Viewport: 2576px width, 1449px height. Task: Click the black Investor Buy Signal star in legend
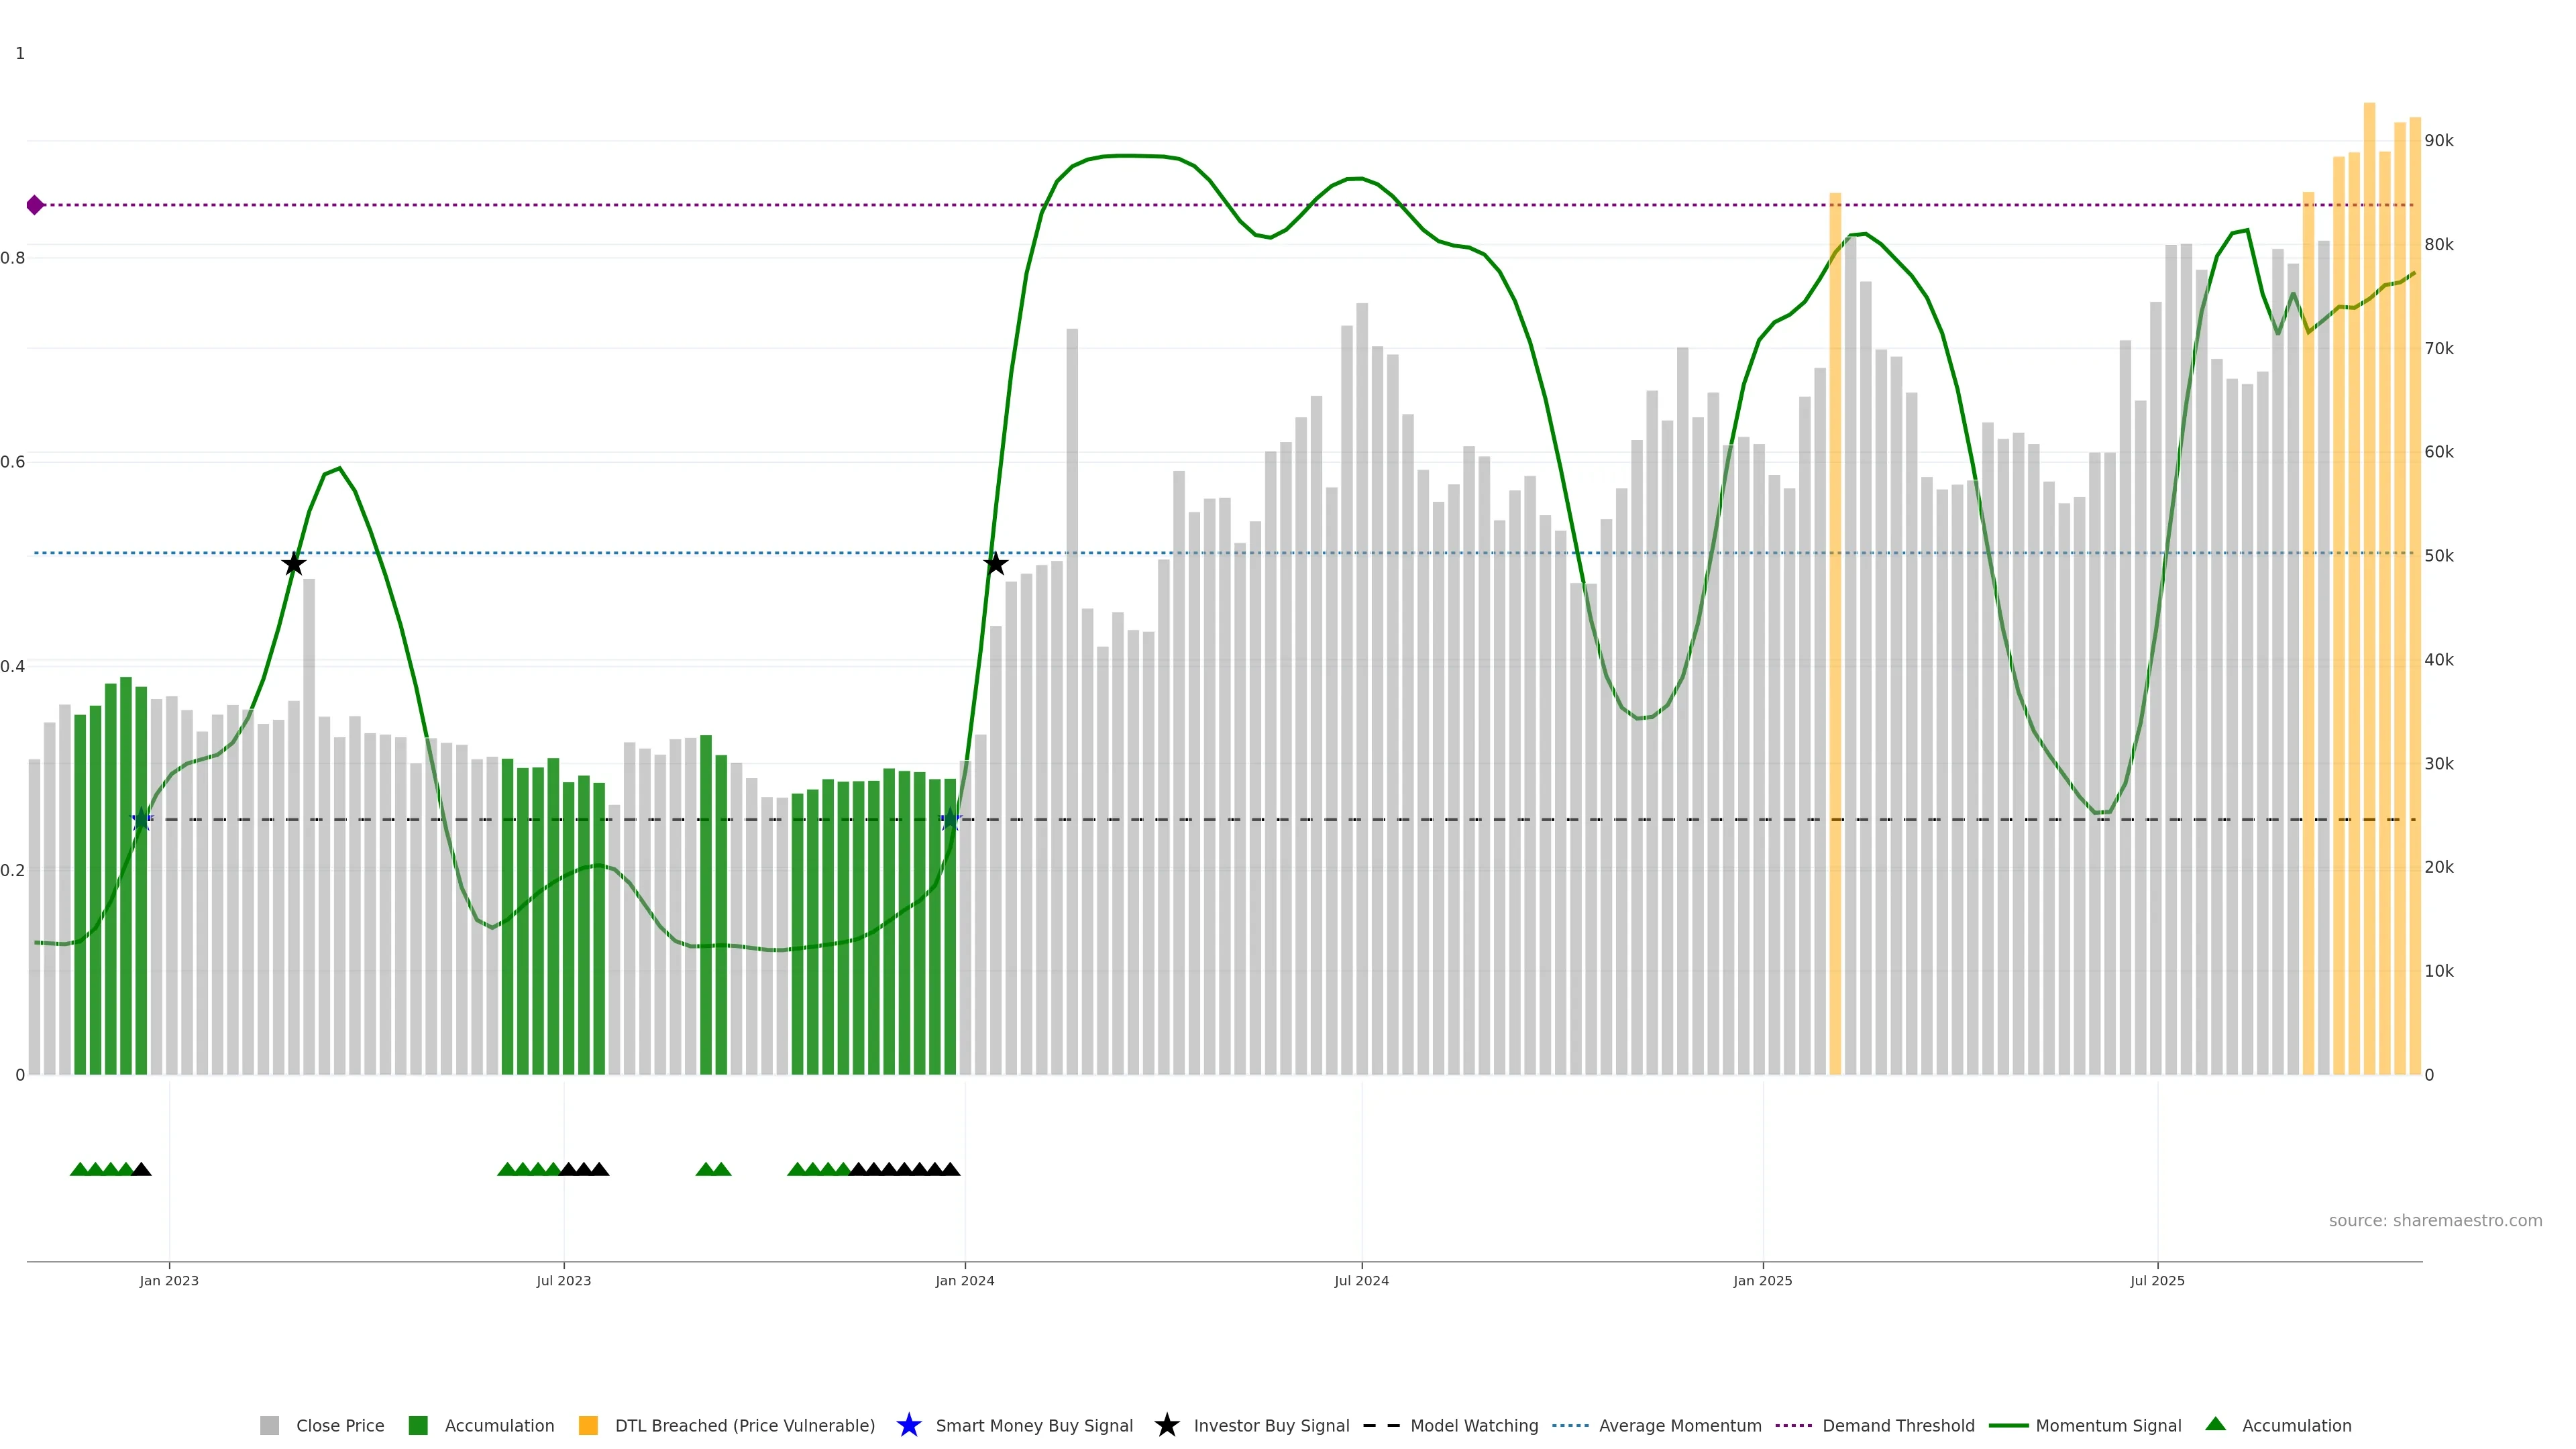pos(1166,1425)
